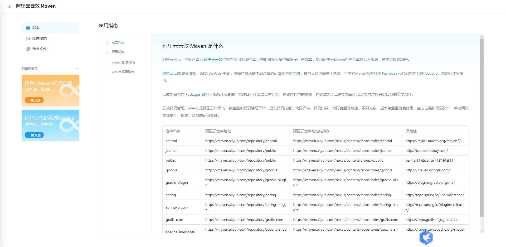The image size is (506, 247).
Task: Click the 文件搜索 search icon
Action: (x=28, y=38)
